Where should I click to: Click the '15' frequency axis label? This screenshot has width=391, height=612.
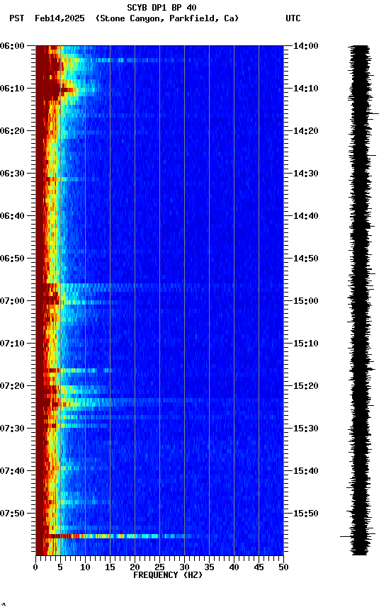(110, 567)
